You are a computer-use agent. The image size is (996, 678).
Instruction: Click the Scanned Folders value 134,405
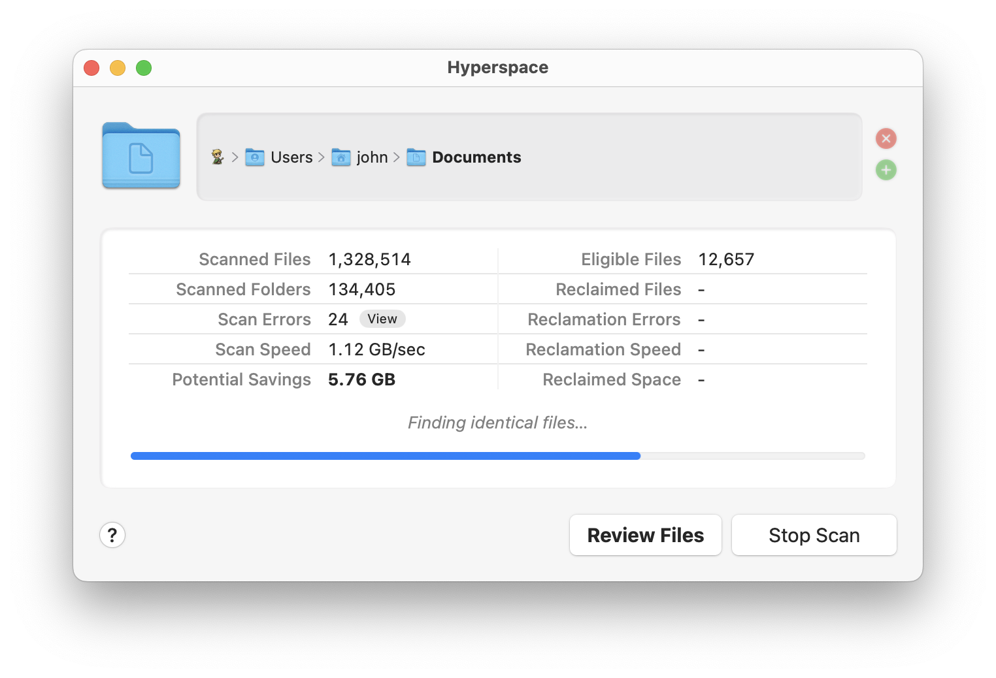362,289
